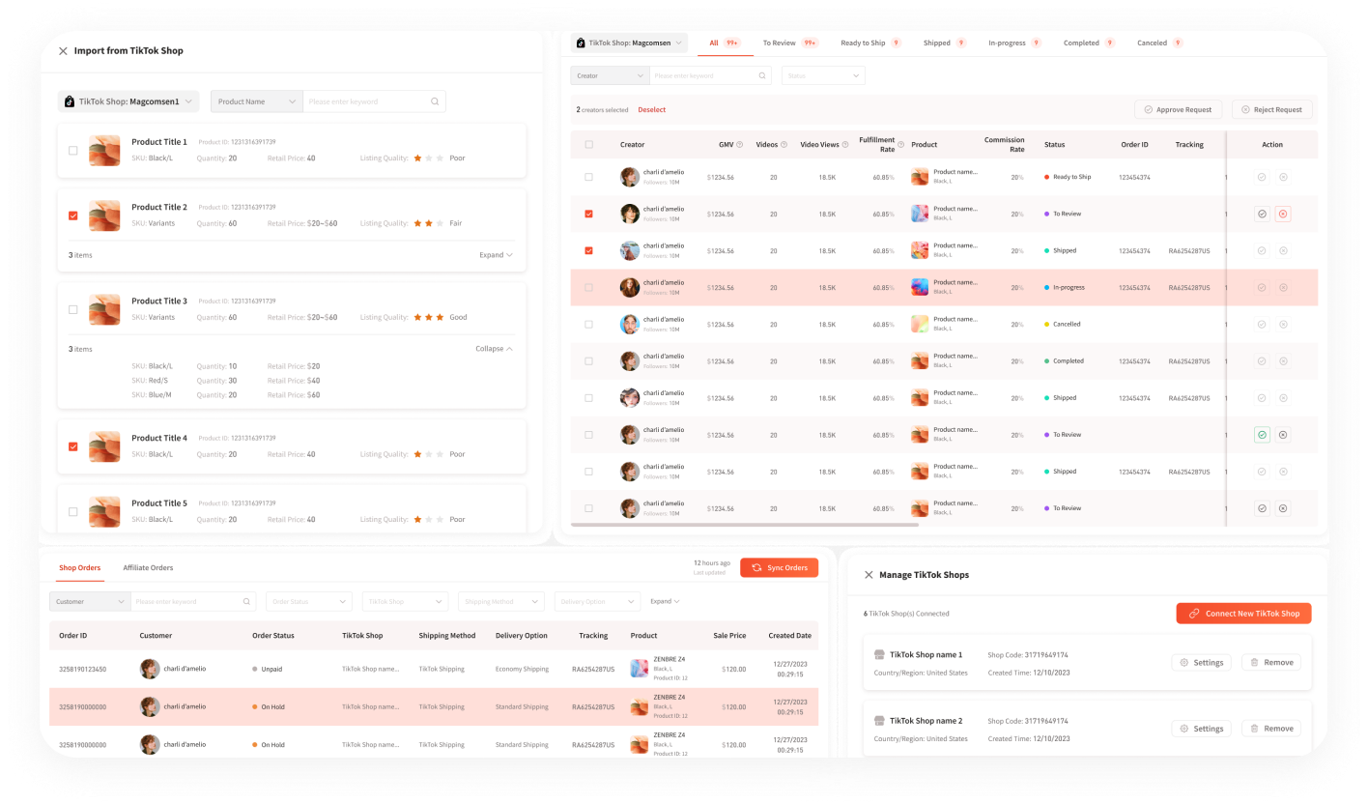The width and height of the screenshot is (1368, 804).
Task: Switch to the Ready to Ship tab
Action: [863, 43]
